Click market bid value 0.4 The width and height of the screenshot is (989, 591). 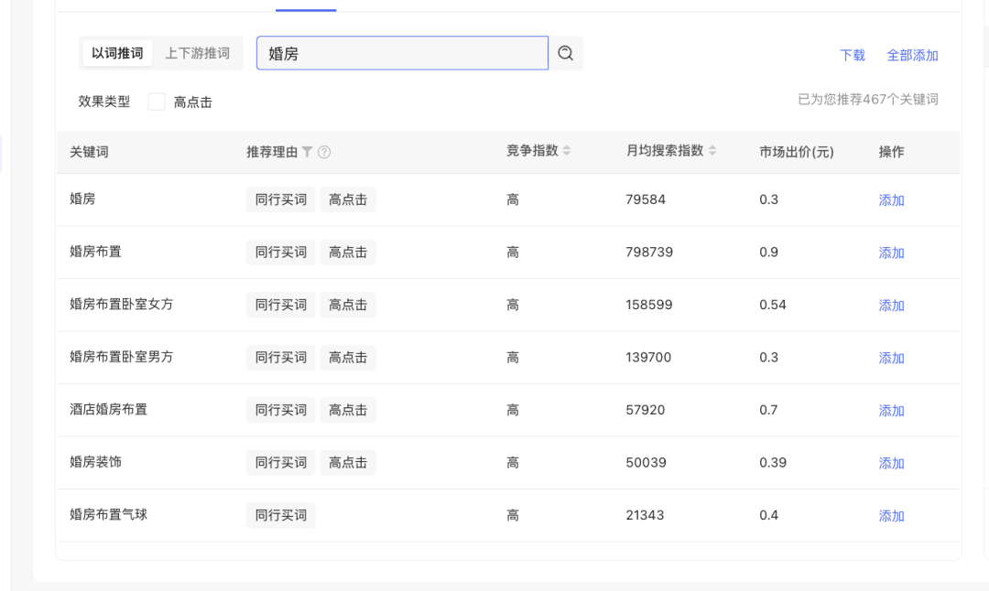(768, 515)
